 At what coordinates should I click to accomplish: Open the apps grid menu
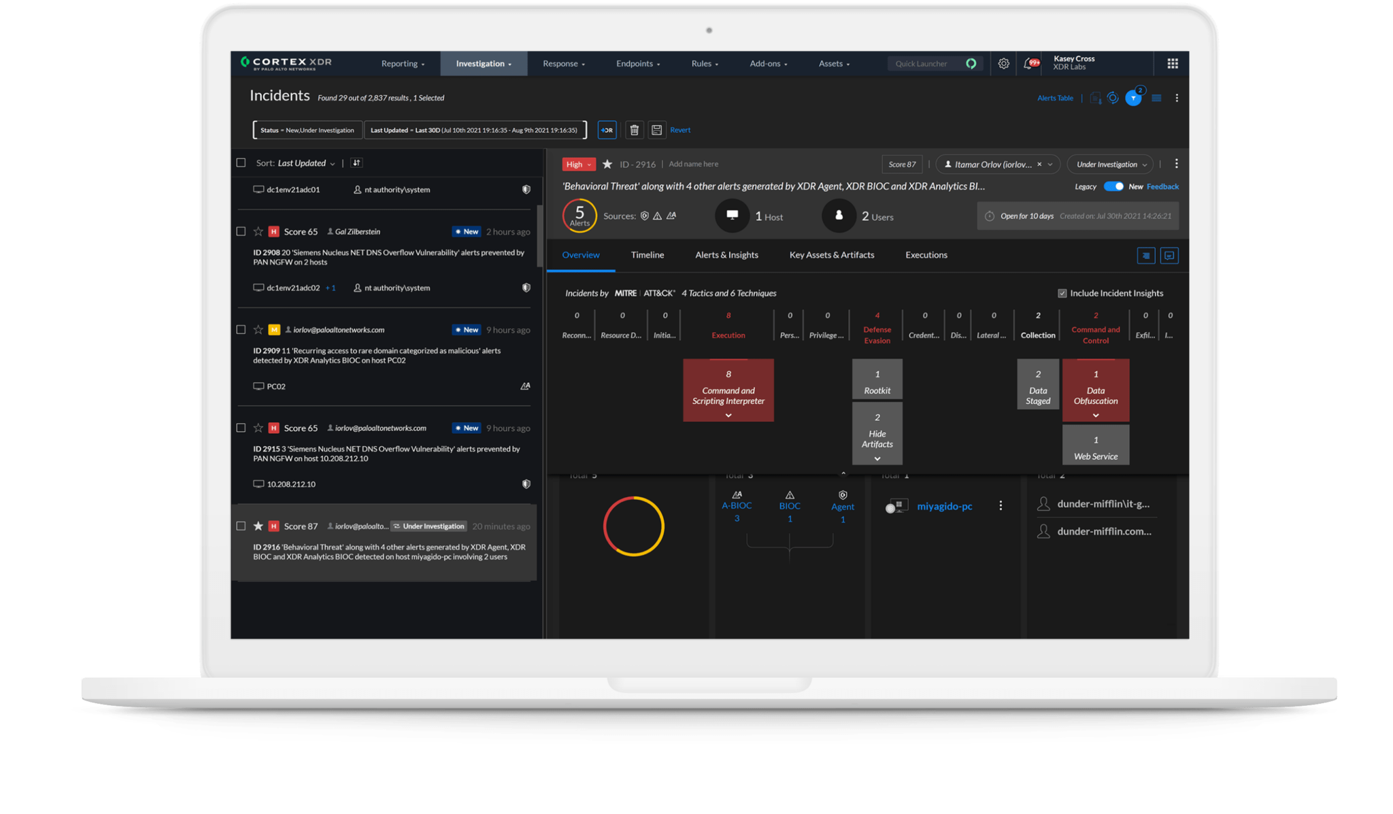(1173, 64)
